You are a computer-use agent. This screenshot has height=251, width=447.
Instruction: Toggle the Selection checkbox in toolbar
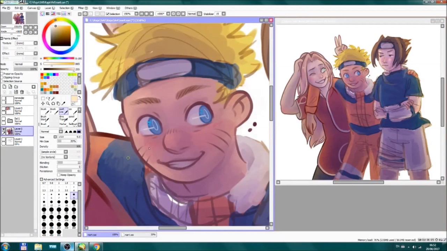(x=108, y=14)
